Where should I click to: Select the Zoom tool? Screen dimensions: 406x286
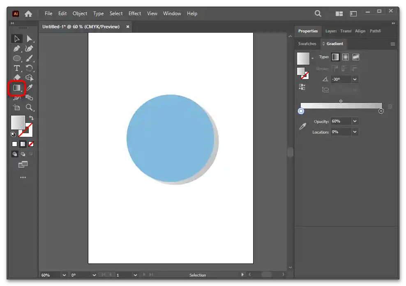point(29,107)
